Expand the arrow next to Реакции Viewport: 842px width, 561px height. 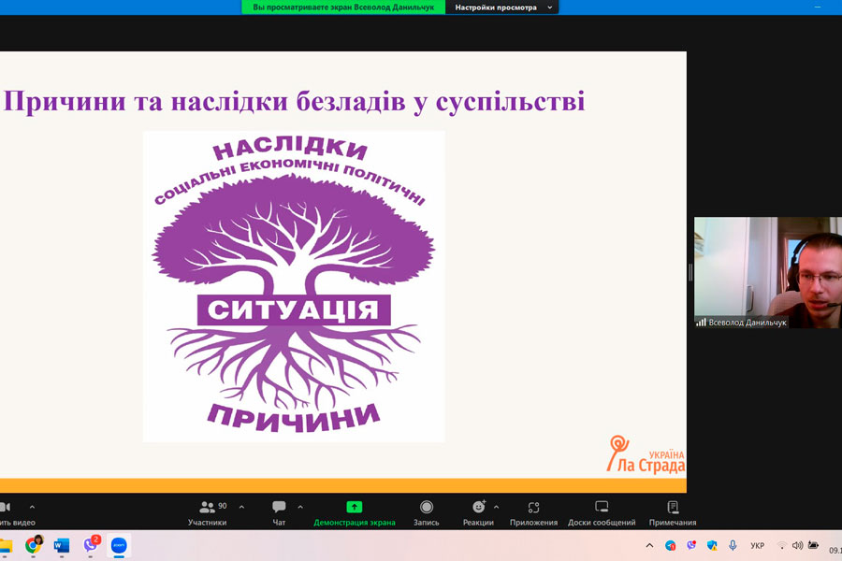[496, 507]
